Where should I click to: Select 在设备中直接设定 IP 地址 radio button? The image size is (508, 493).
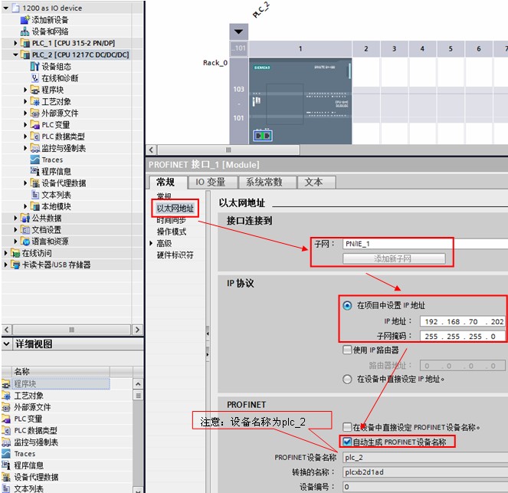tap(347, 379)
